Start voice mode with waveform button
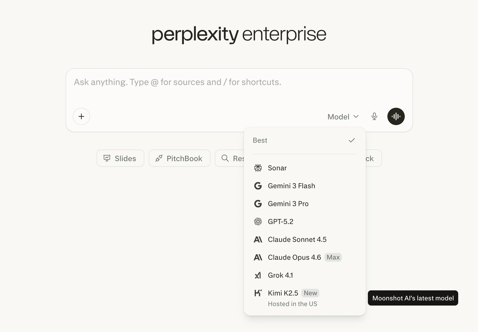 (396, 116)
